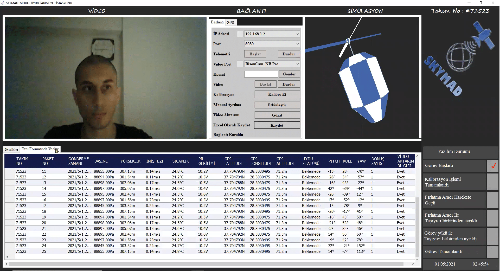Click the table scroll-left arrow
Viewport: 500px width, 271px height.
point(7,264)
